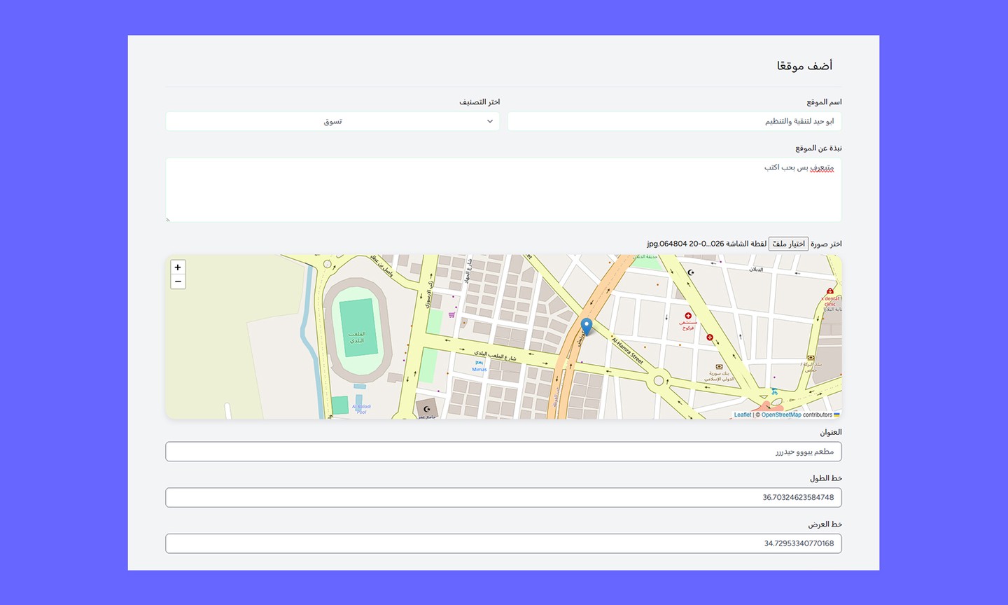Click into the site description textarea
This screenshot has height=605, width=1008.
tap(503, 190)
